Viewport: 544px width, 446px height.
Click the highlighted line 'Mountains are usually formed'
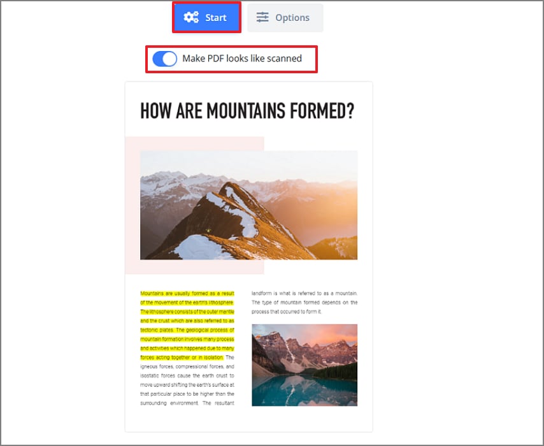pos(187,293)
